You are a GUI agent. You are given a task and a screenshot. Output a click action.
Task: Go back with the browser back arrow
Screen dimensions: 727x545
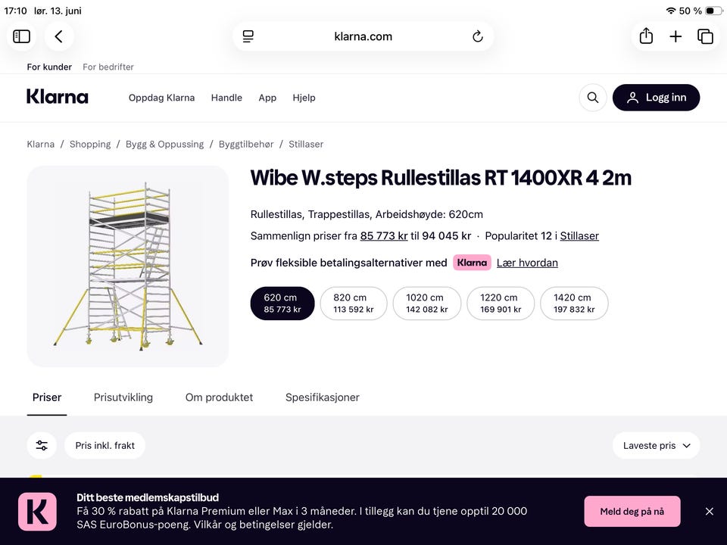(59, 36)
